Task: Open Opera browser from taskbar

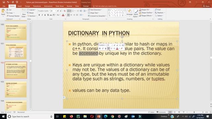Action: click(x=92, y=116)
